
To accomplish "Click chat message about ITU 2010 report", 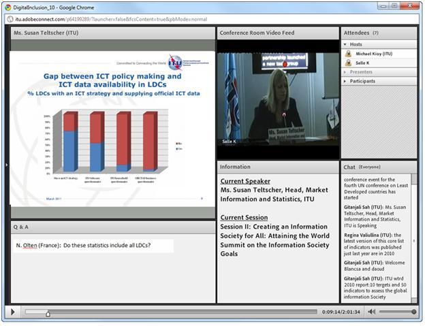I will [375, 288].
